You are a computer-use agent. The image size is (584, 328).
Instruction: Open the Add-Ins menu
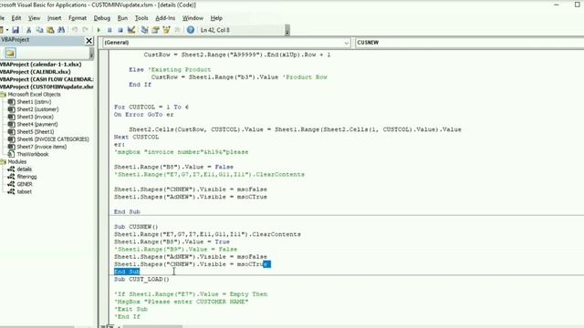click(x=165, y=18)
